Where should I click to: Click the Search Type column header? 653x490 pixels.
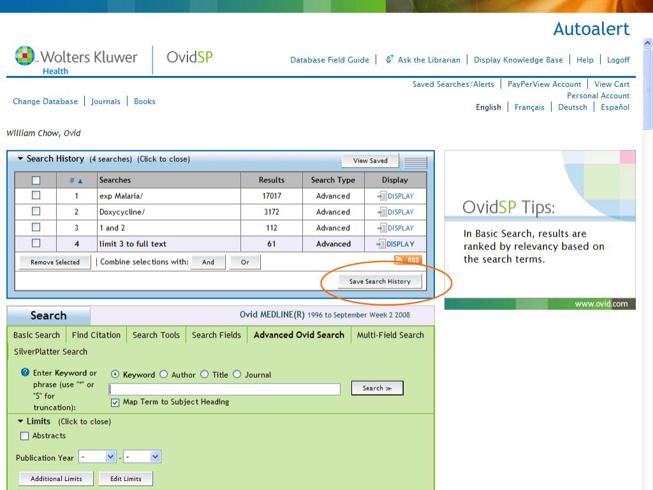333,180
